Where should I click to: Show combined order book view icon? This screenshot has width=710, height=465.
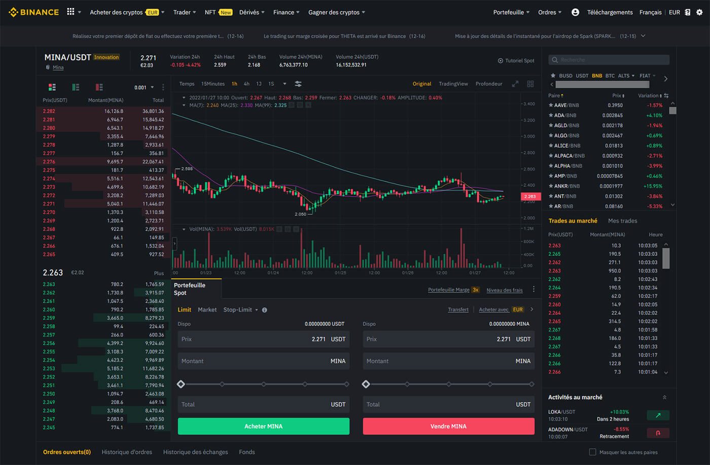coord(52,87)
